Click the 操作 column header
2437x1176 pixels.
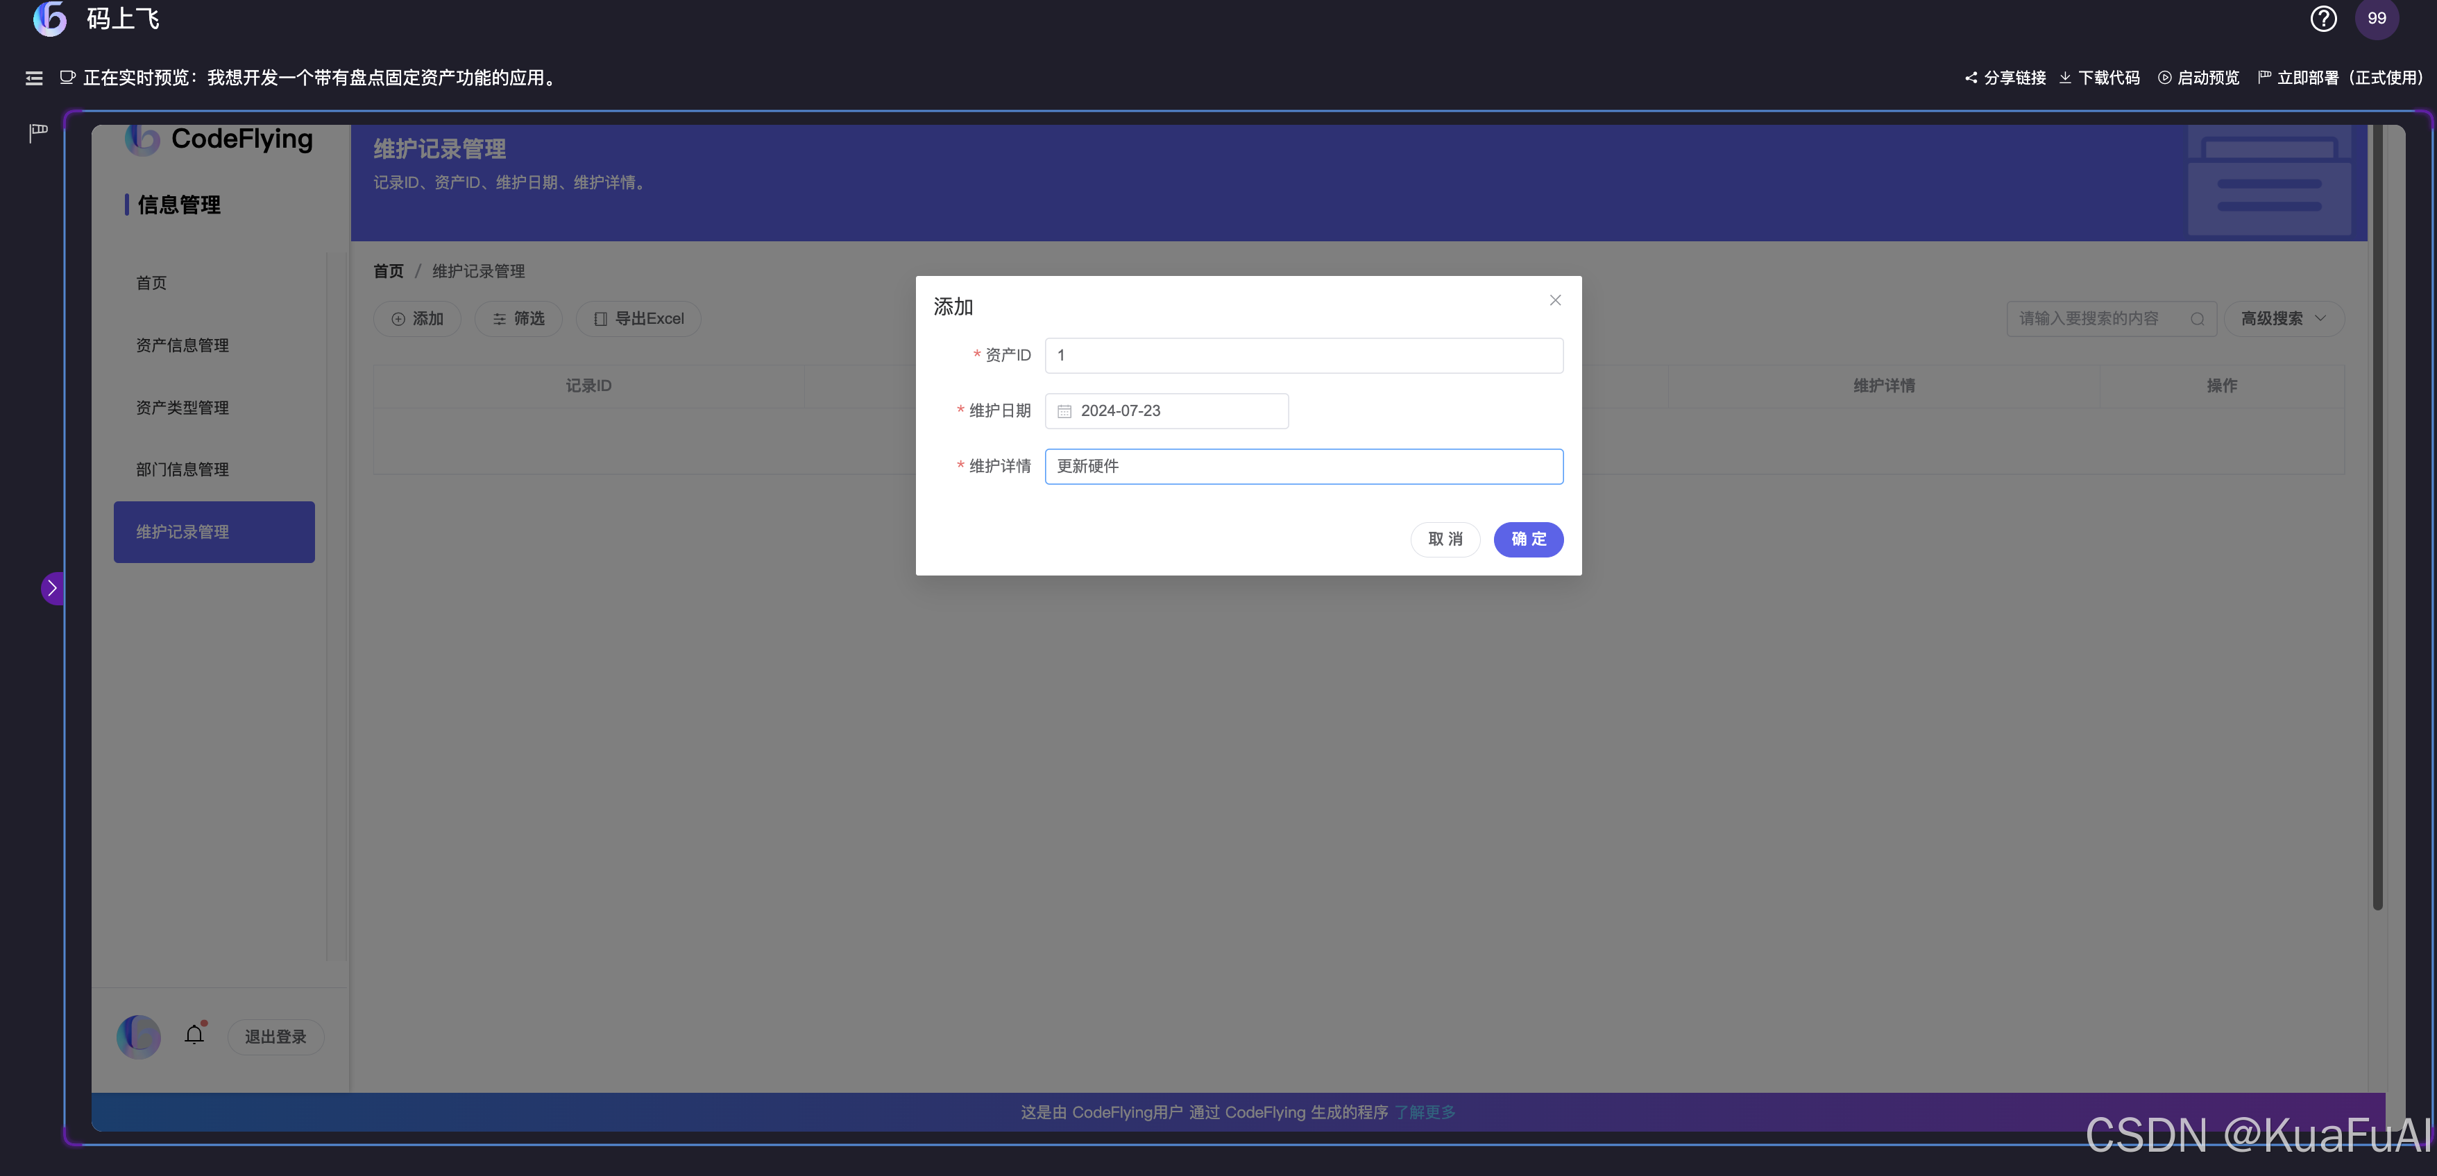(x=2221, y=386)
